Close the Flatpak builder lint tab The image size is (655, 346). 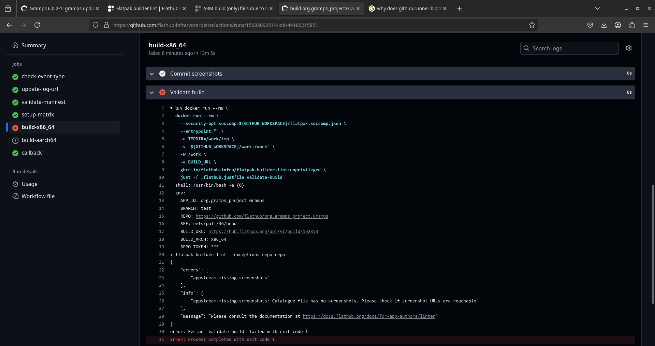[x=184, y=9]
